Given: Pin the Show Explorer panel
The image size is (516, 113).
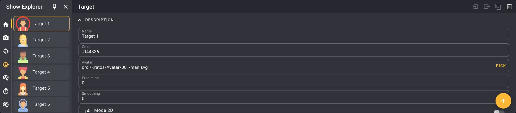Looking at the screenshot, I should click(x=55, y=7).
